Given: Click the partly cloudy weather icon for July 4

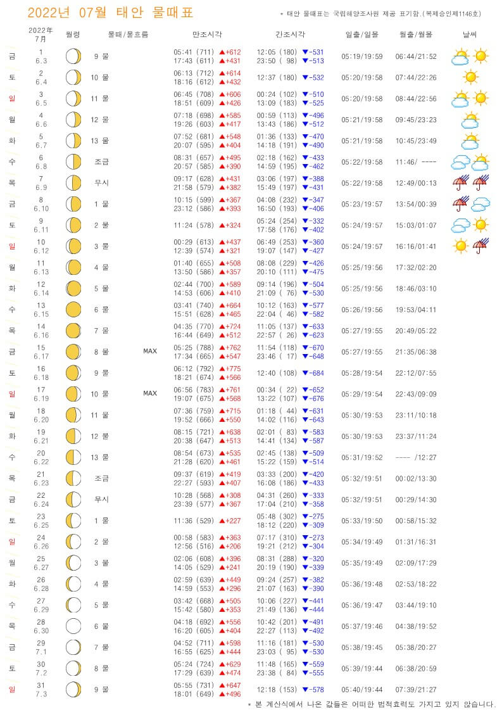Looking at the screenshot, I should [470, 120].
